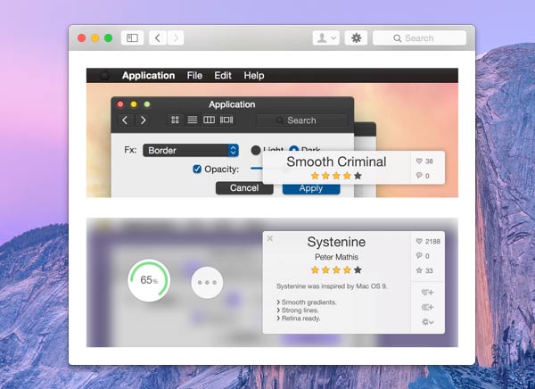Zoom the dark Application window with green button

147,104
